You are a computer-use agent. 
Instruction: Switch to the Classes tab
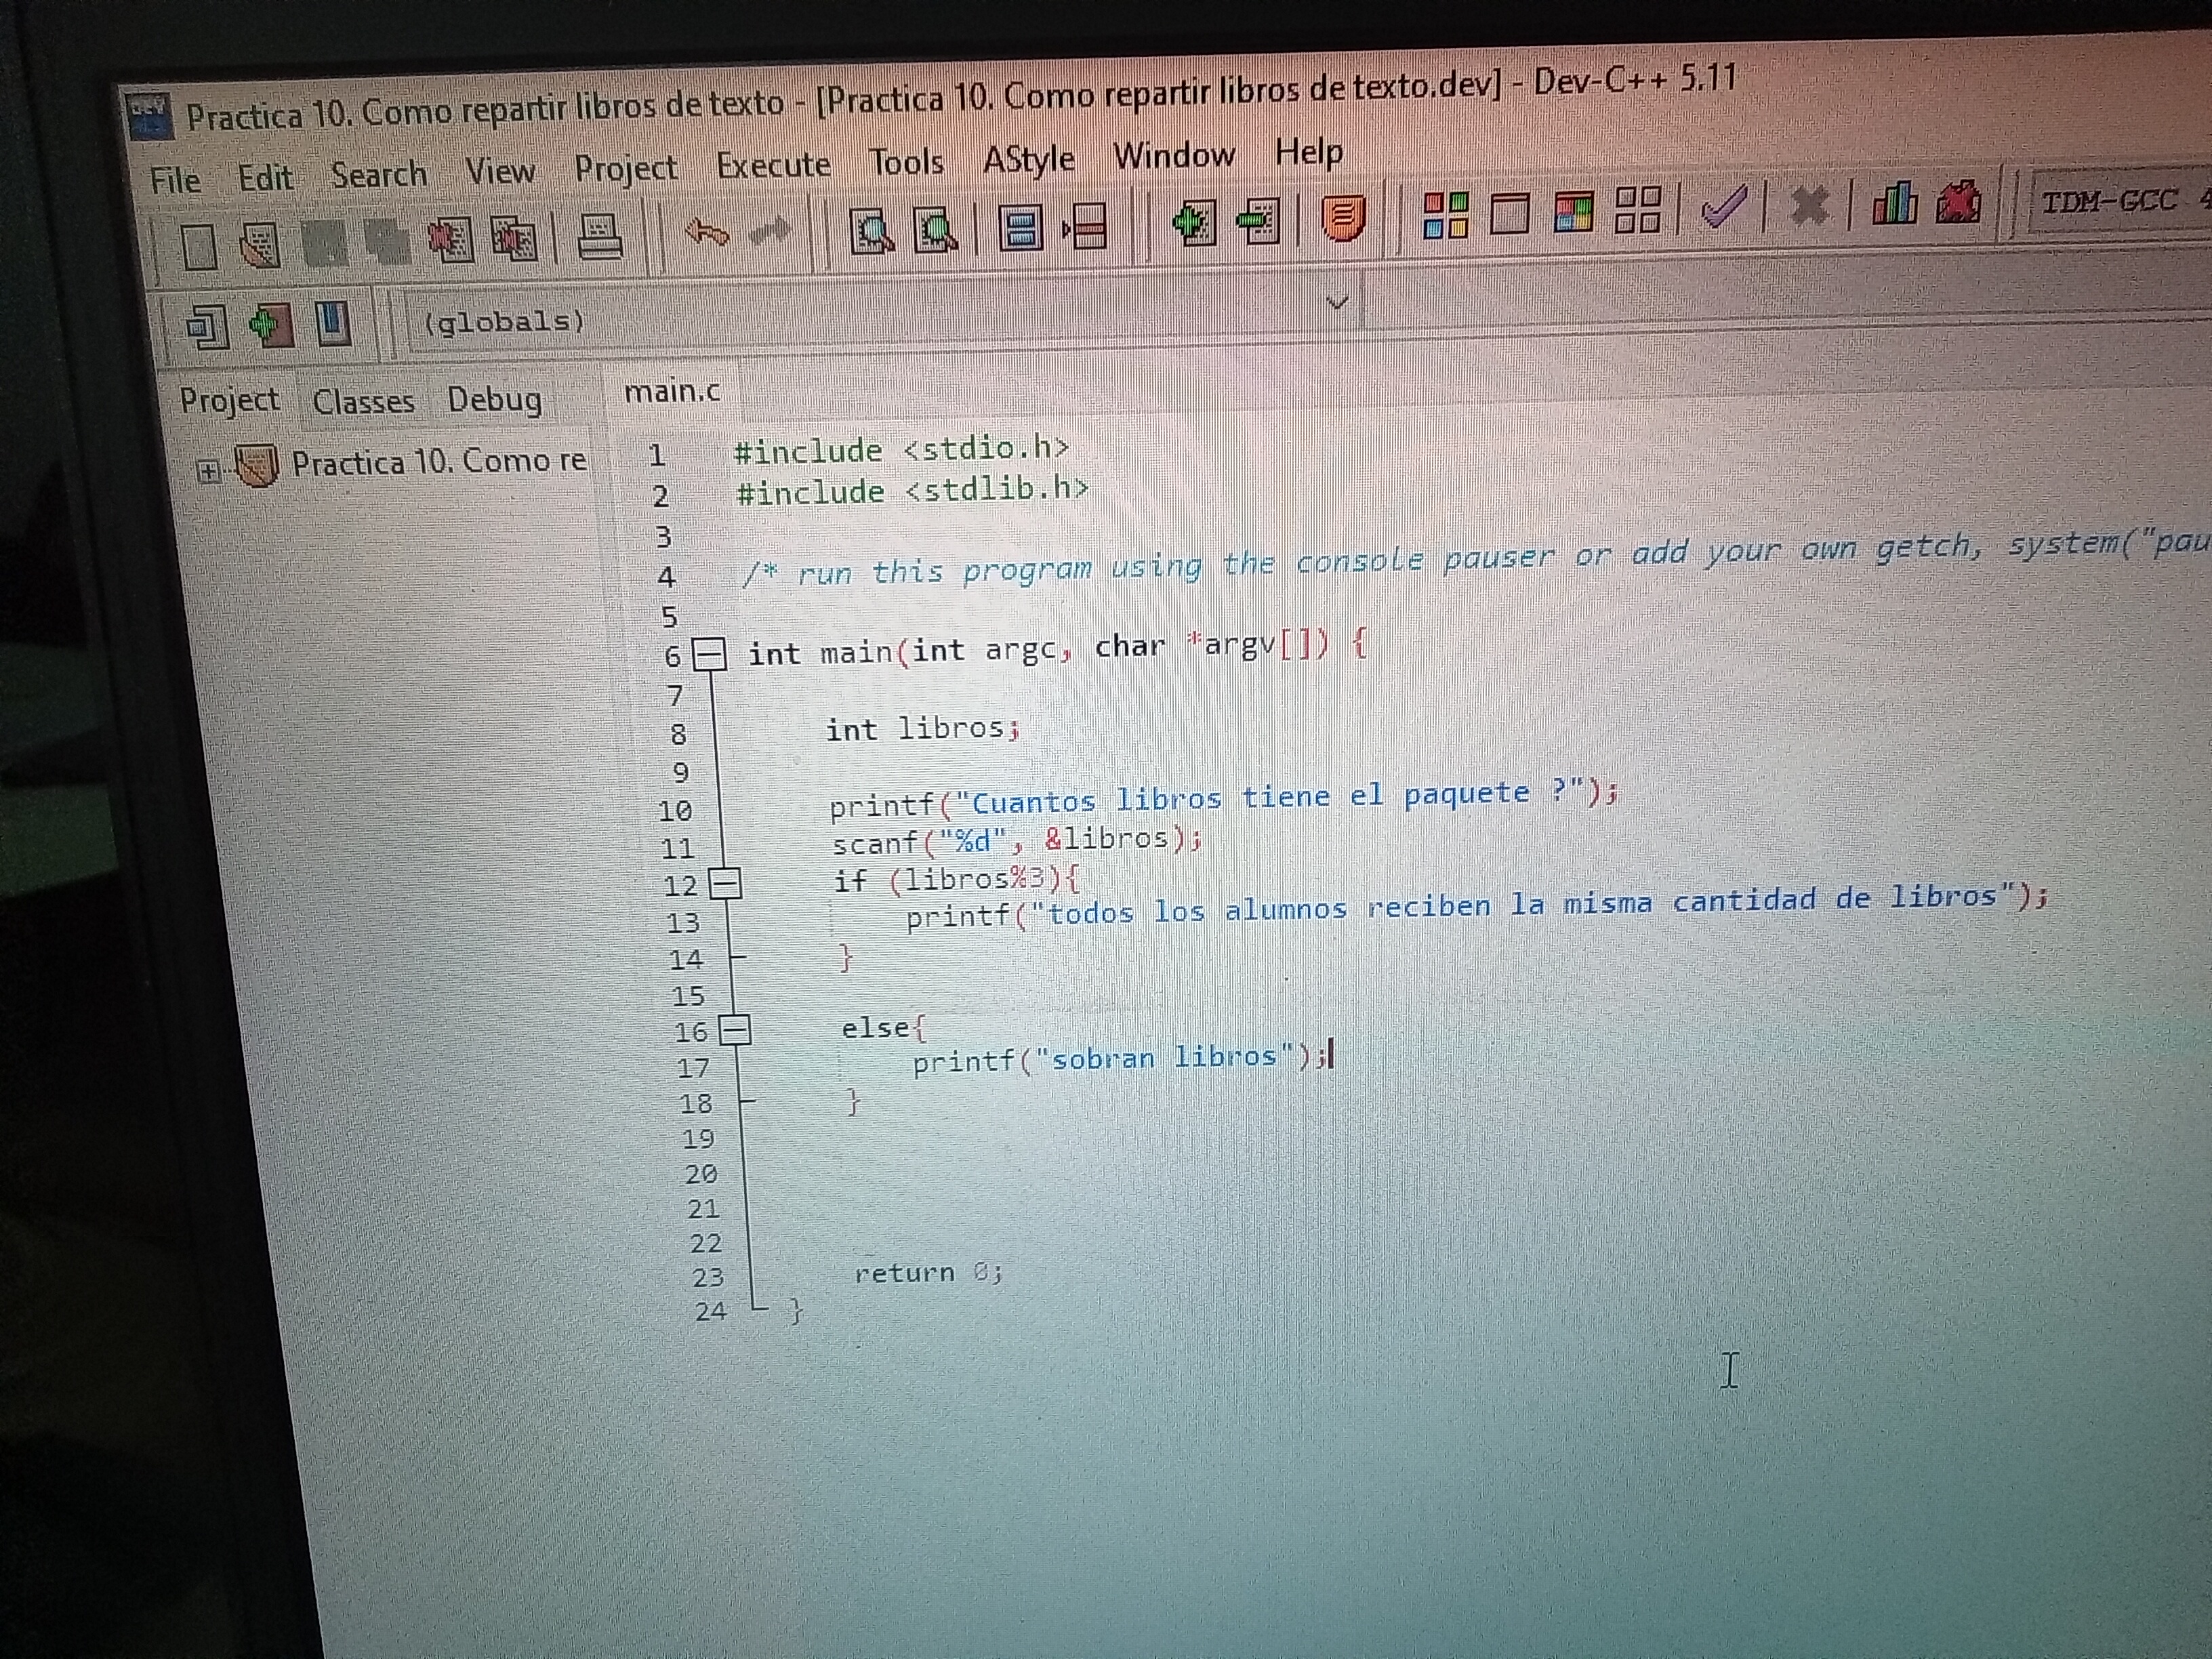coord(363,402)
